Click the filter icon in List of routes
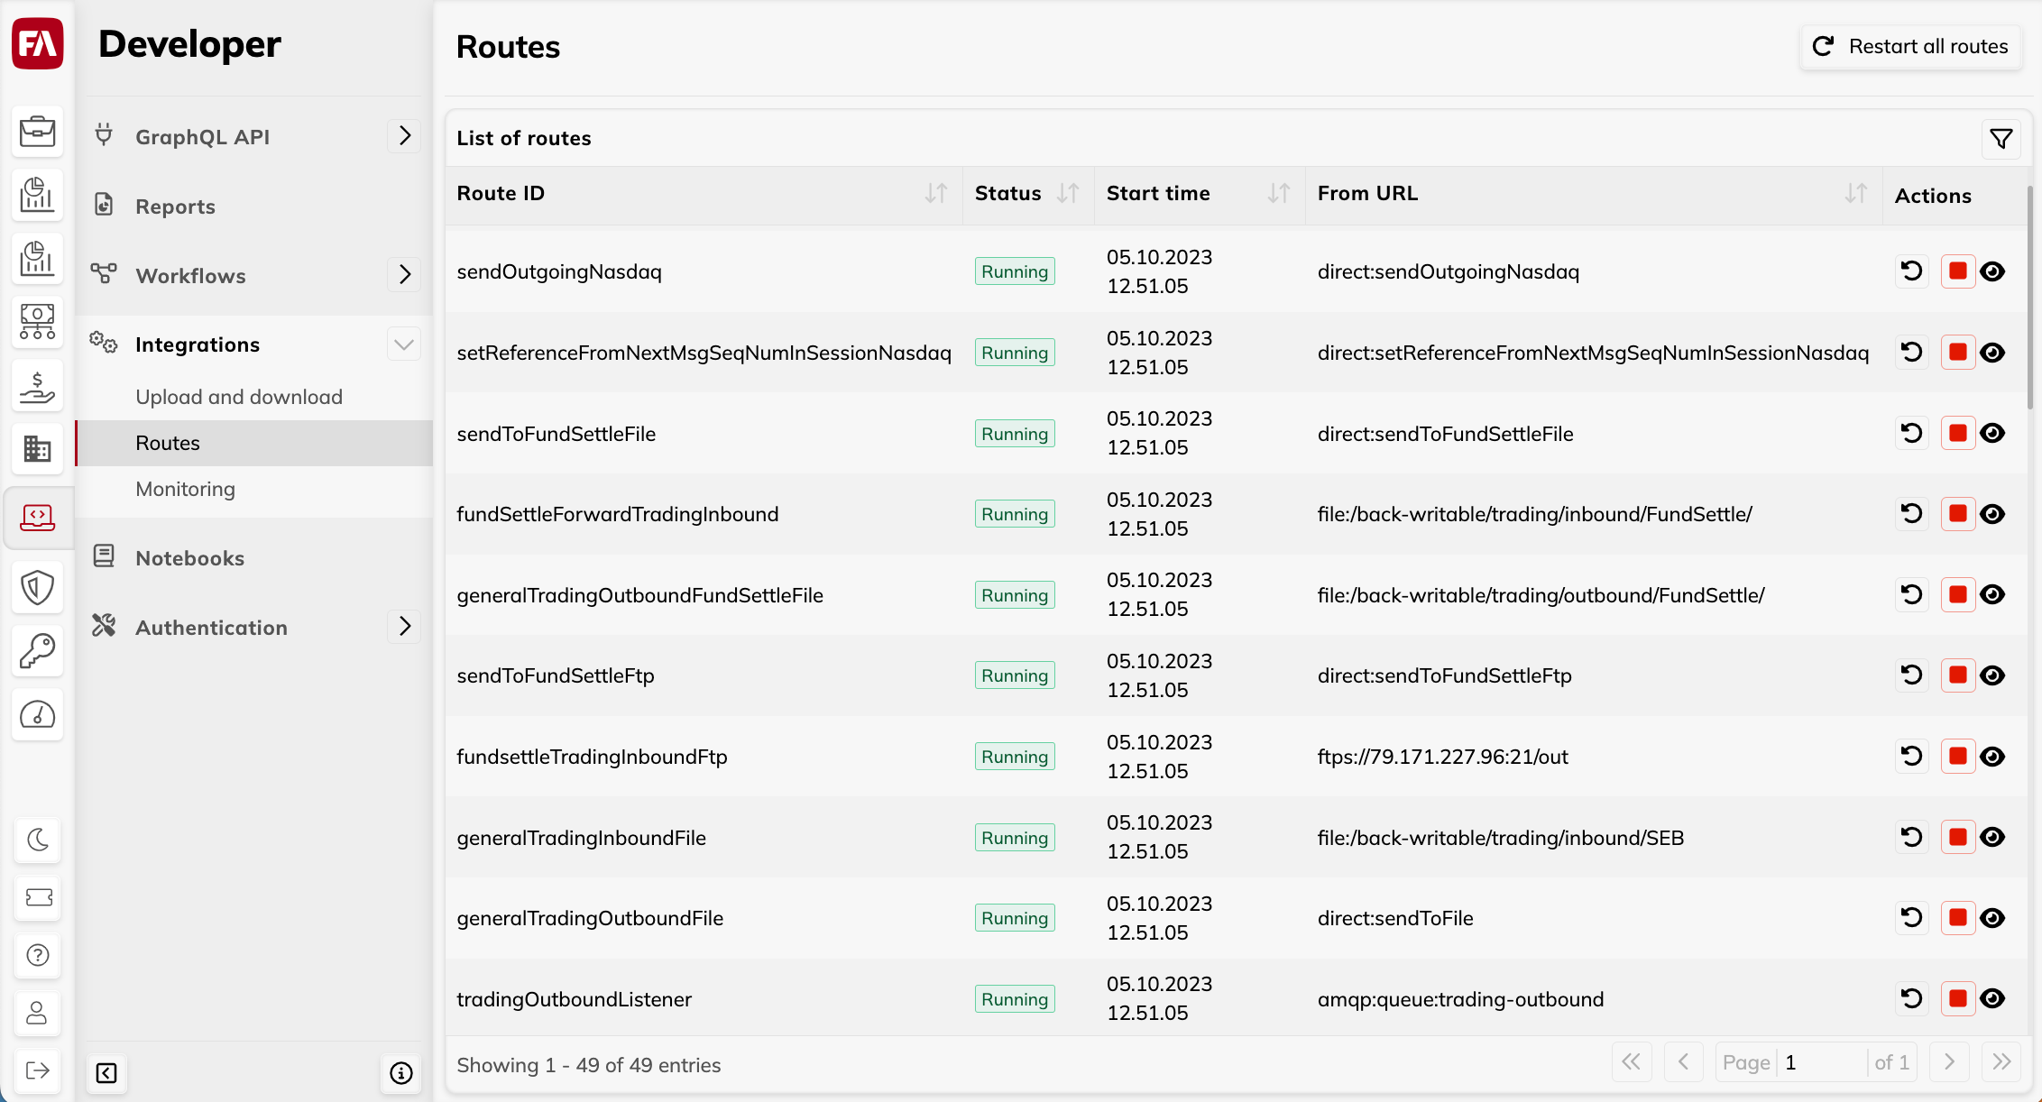The image size is (2042, 1102). tap(2001, 137)
